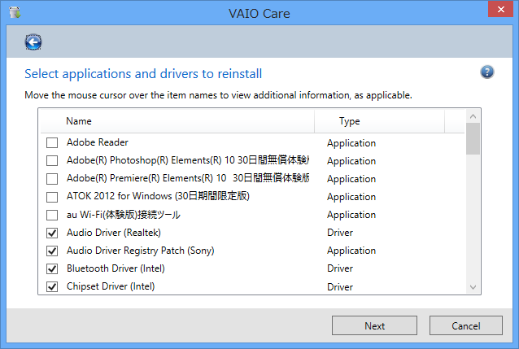The width and height of the screenshot is (519, 349).
Task: Click the VAIO Care title bar app icon
Action: (15, 12)
